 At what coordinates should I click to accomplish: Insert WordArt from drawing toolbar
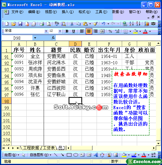pyautogui.click(x=96, y=155)
